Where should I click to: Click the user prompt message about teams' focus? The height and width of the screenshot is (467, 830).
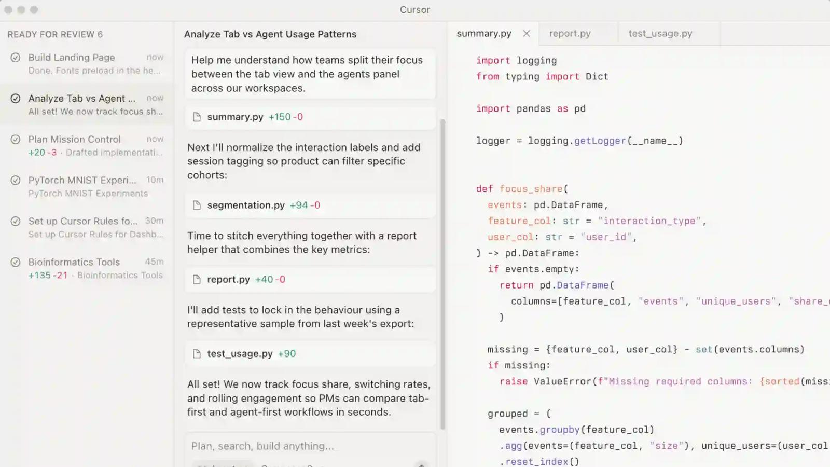pos(310,74)
